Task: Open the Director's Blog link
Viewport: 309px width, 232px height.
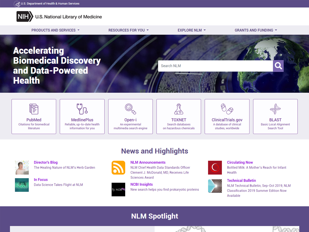Action: (x=46, y=162)
